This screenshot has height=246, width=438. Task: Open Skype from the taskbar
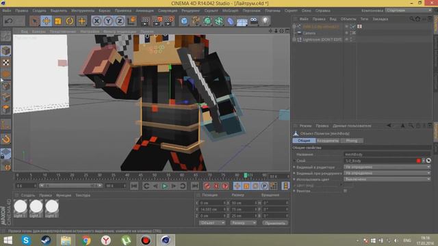click(x=26, y=240)
